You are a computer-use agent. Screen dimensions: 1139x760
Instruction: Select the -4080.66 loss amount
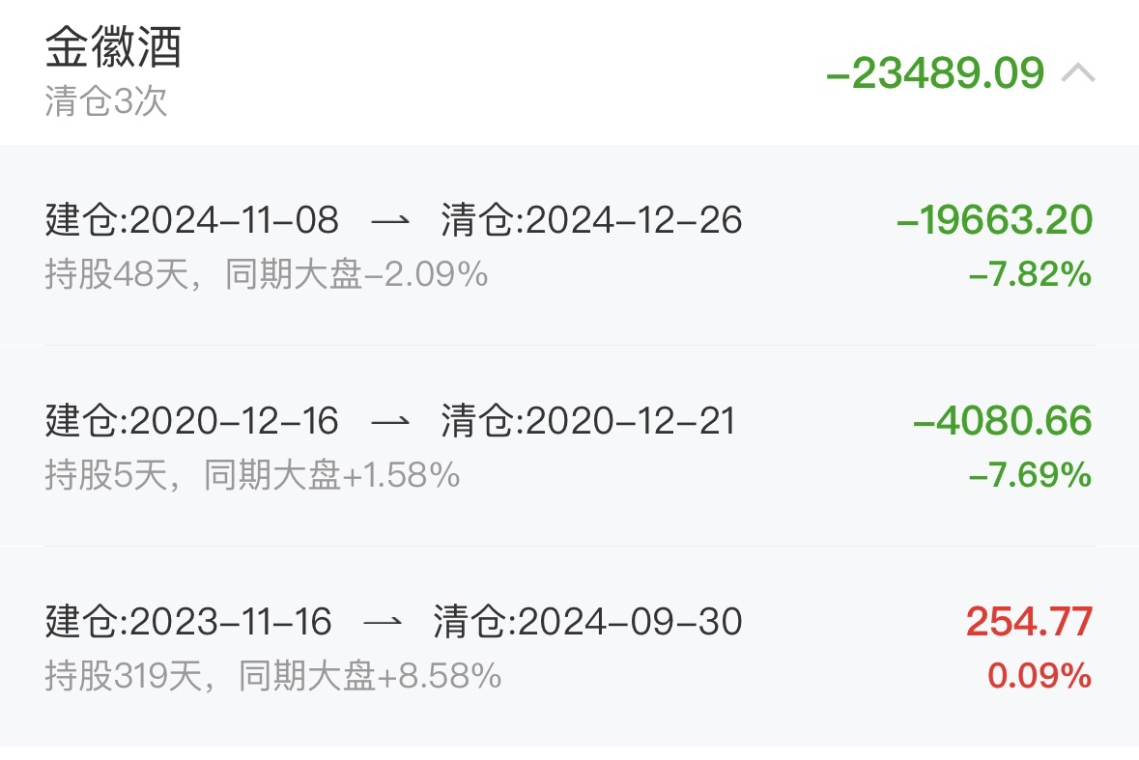click(1003, 421)
